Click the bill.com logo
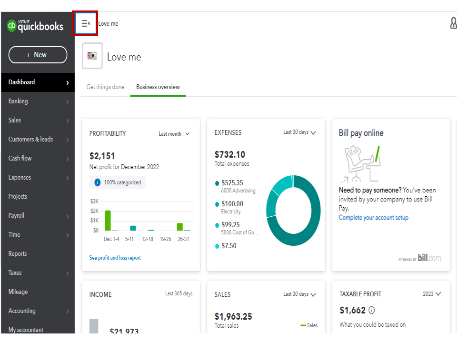 coord(429,258)
